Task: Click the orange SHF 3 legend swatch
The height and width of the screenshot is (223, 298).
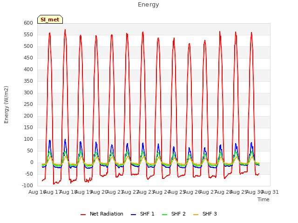Action: click(196, 215)
